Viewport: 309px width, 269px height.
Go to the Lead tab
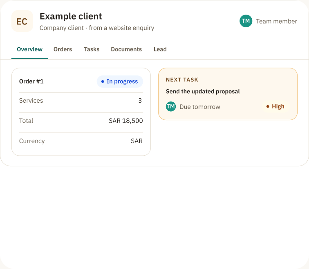click(160, 49)
